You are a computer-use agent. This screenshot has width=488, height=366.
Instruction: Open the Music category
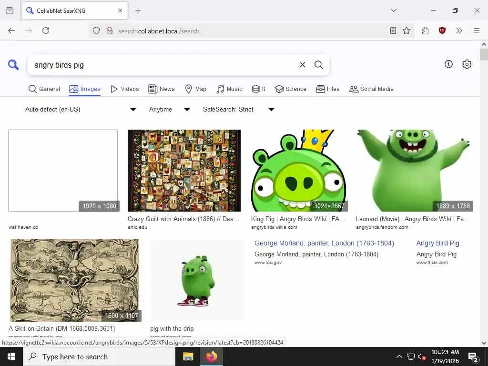(229, 89)
